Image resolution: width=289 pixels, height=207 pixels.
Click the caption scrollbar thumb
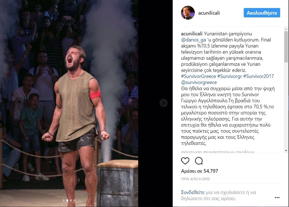pyautogui.click(x=286, y=47)
